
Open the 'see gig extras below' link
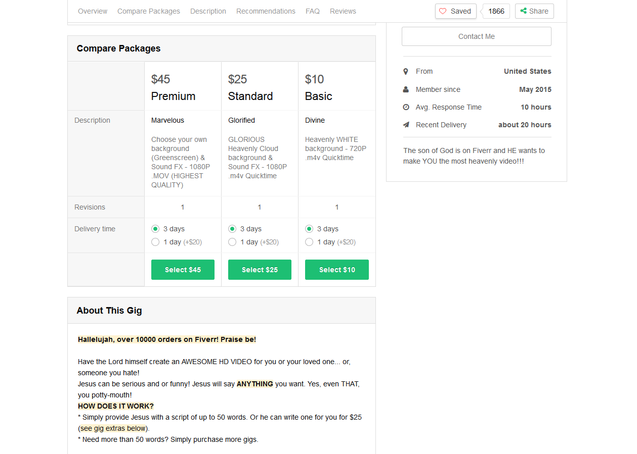(113, 428)
